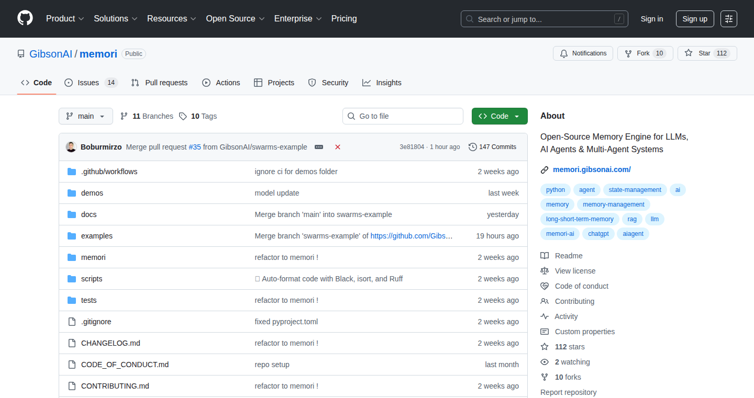The width and height of the screenshot is (754, 398).
Task: Open the Product dropdown menu
Action: click(x=65, y=18)
